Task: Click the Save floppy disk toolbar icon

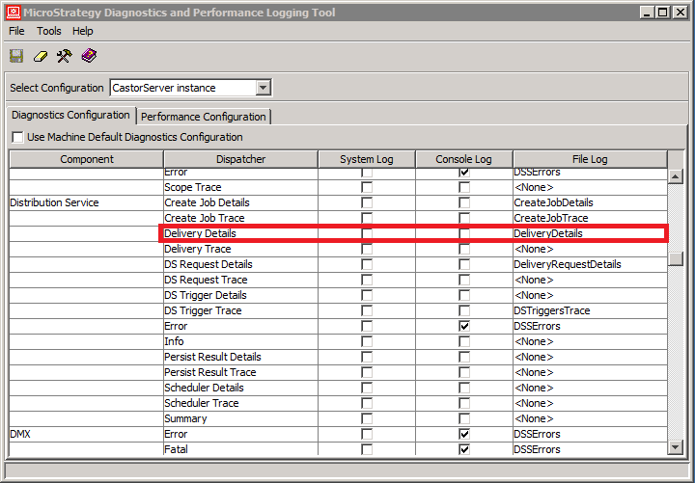Action: tap(16, 56)
